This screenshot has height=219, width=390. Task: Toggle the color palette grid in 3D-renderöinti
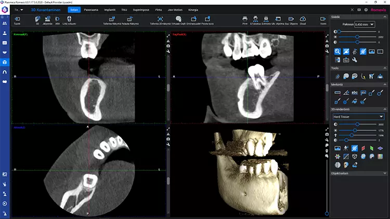(x=380, y=156)
